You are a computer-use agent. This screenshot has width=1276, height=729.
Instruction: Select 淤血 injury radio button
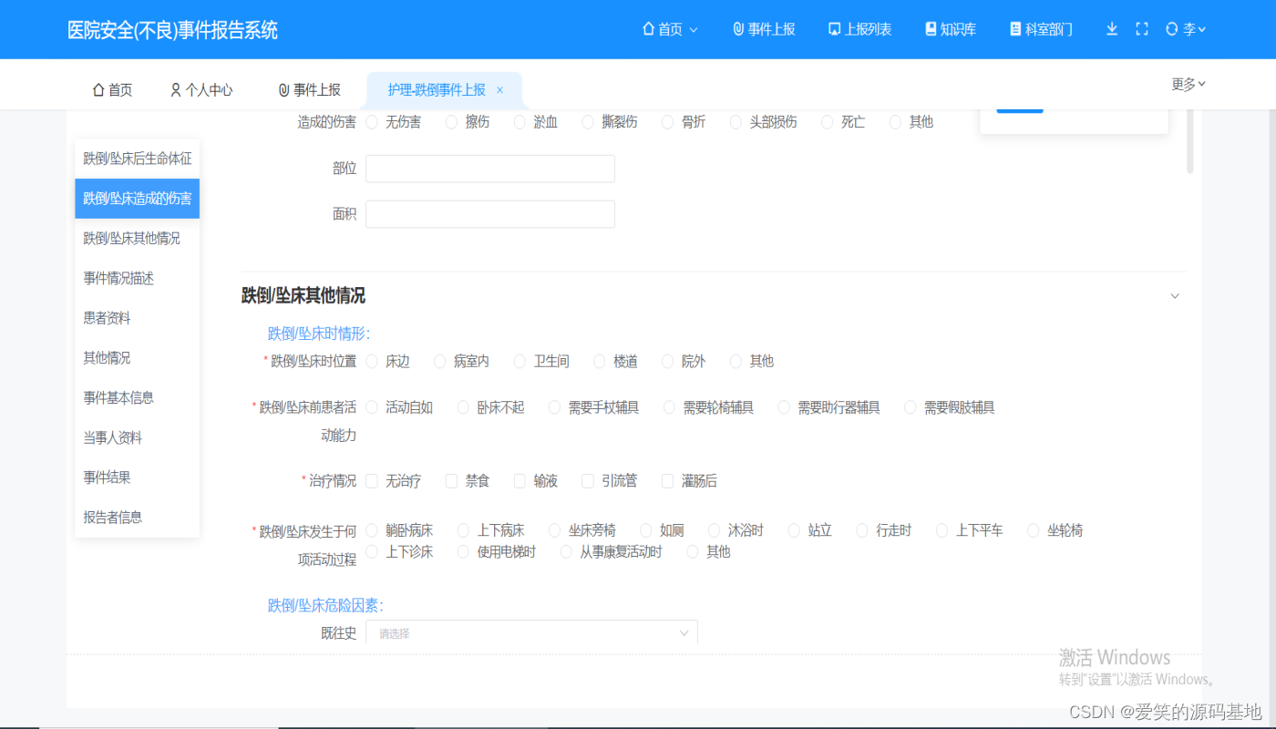pyautogui.click(x=520, y=122)
